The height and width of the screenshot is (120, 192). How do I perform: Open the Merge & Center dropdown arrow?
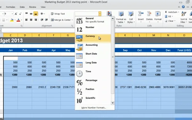72,20
